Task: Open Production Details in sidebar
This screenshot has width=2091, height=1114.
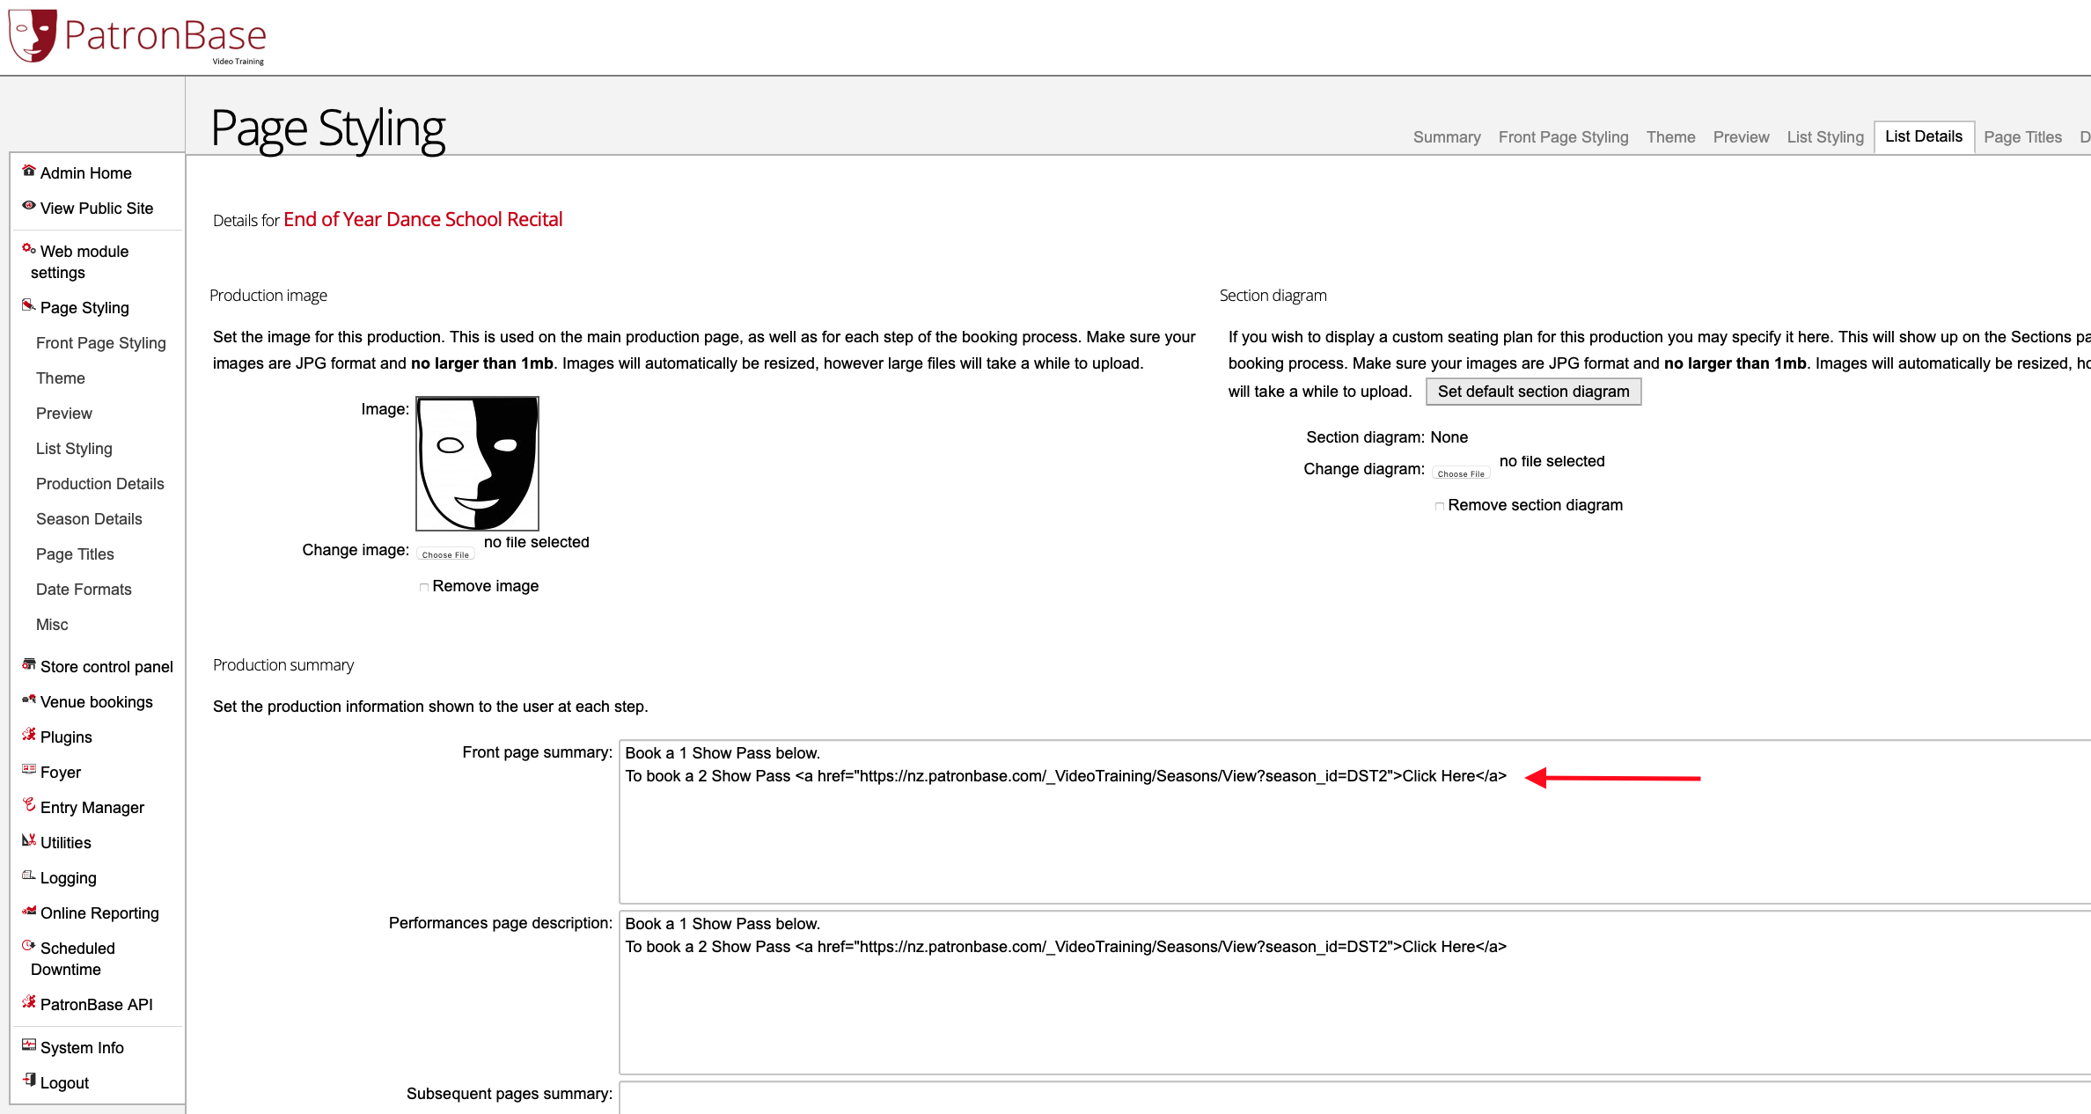Action: [x=100, y=484]
